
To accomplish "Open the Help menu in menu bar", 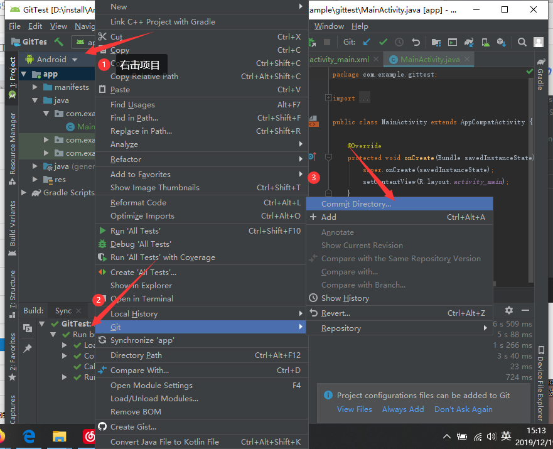I will tap(360, 26).
